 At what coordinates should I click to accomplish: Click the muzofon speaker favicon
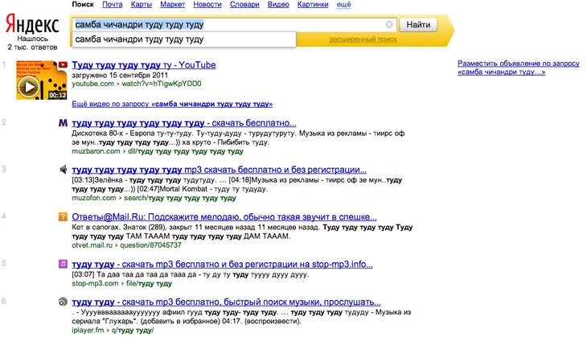click(x=63, y=170)
